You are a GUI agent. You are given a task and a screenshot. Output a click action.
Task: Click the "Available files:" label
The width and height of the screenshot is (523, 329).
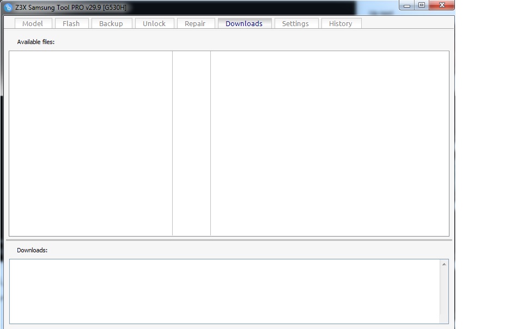pos(36,42)
